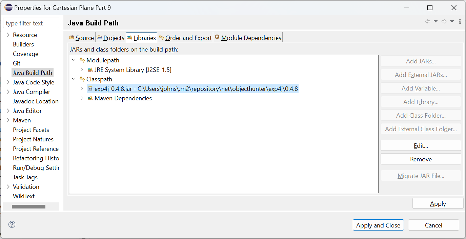Click the back navigation arrow icon

point(428,21)
